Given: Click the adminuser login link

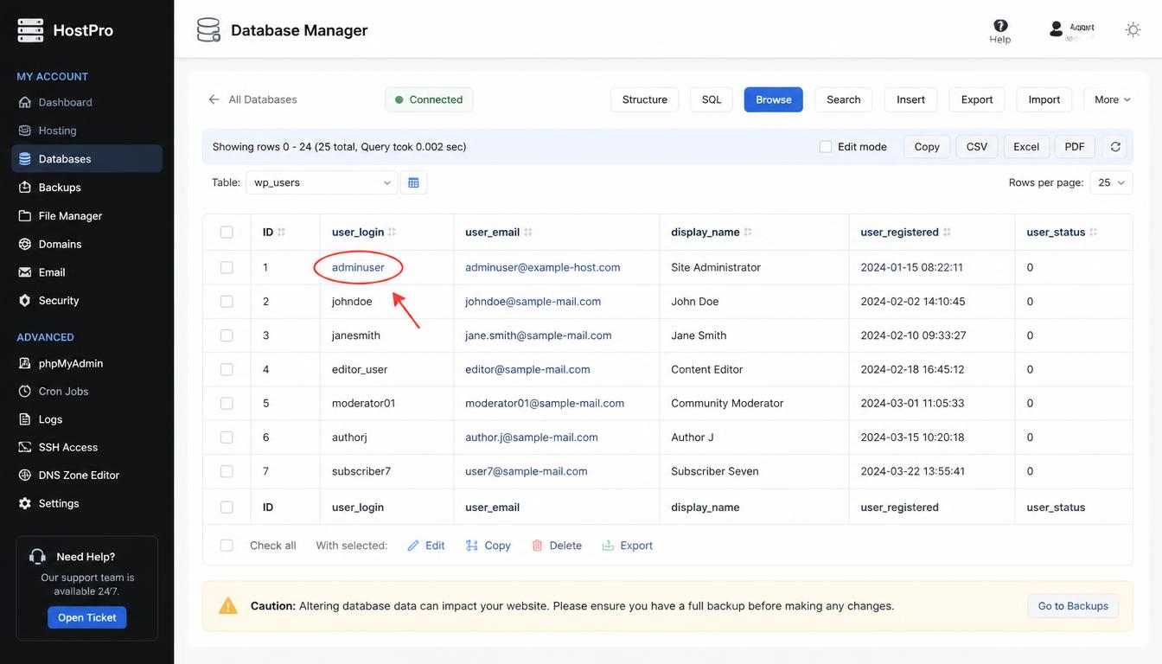Looking at the screenshot, I should [358, 268].
